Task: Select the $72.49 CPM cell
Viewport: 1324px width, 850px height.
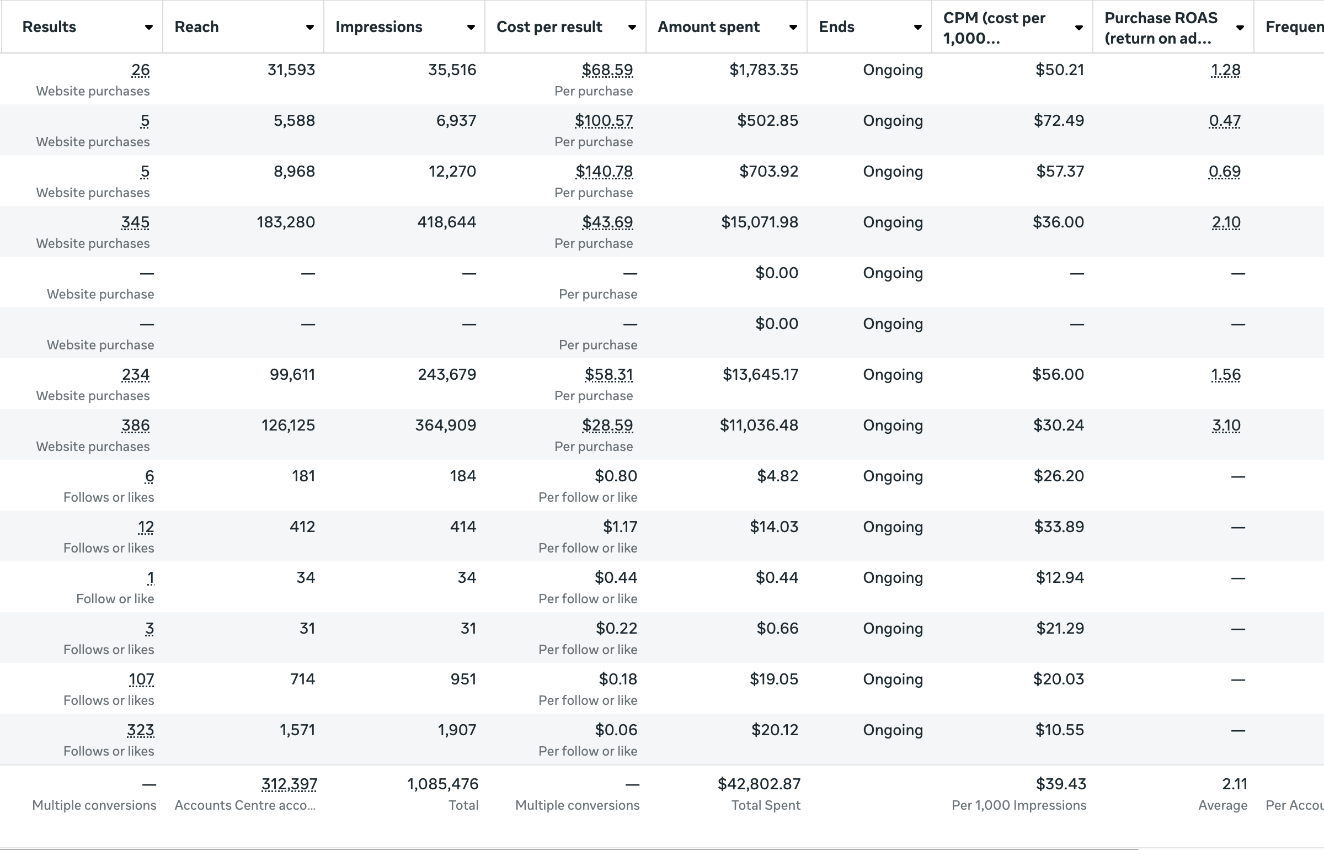Action: [x=1059, y=121]
